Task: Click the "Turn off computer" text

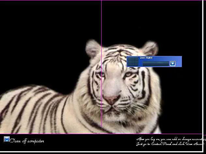Action: (27, 141)
